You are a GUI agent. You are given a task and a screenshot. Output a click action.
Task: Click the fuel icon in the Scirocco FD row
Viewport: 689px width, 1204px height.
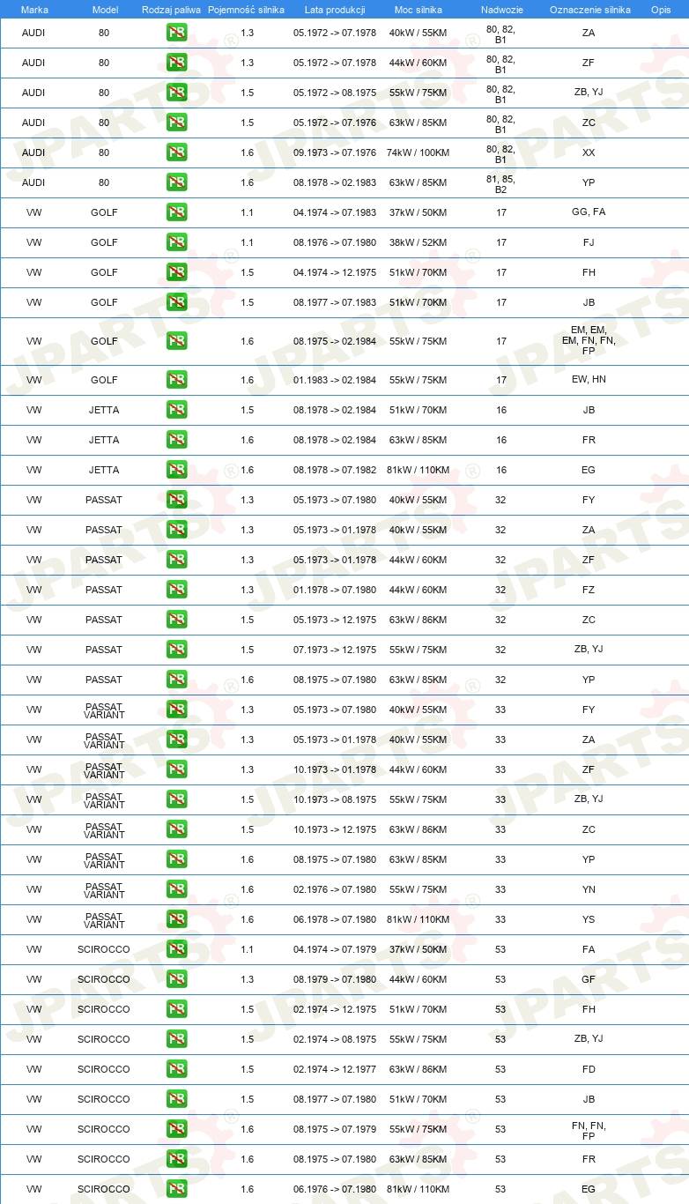point(176,1069)
